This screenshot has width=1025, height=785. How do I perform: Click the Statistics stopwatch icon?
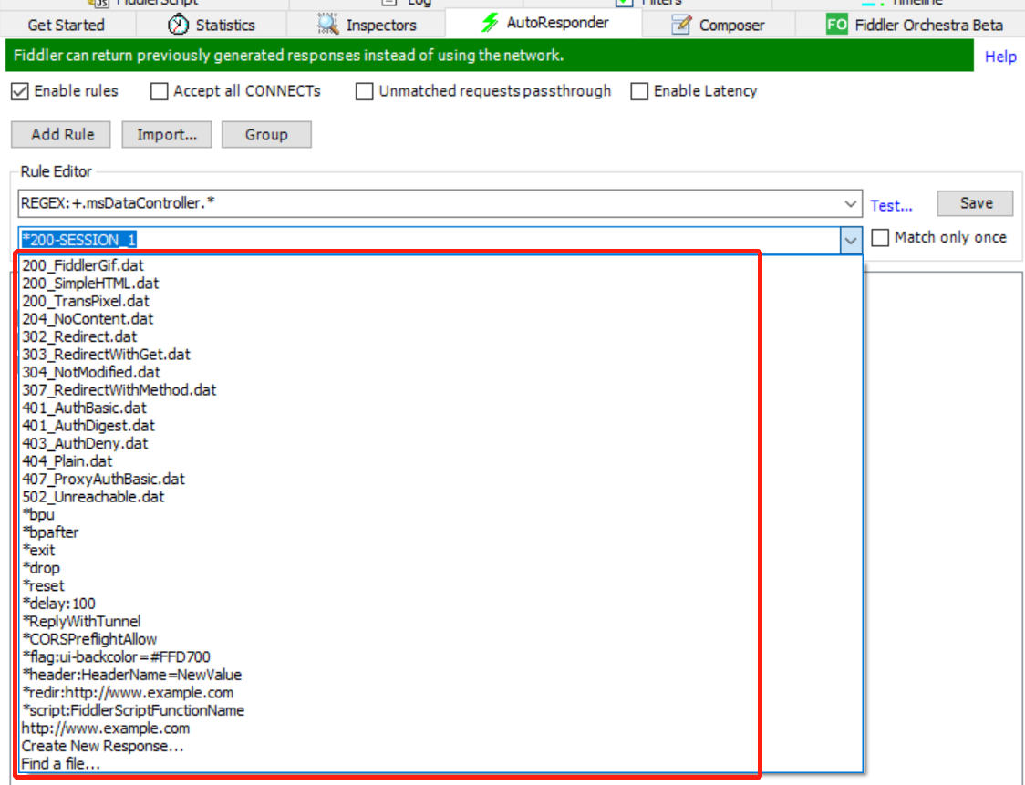(x=178, y=25)
